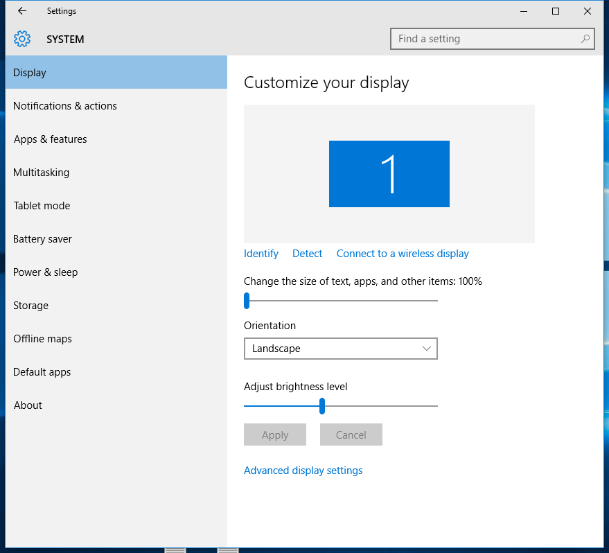The image size is (609, 553).
Task: Type in the Find a setting box
Action: click(x=485, y=39)
